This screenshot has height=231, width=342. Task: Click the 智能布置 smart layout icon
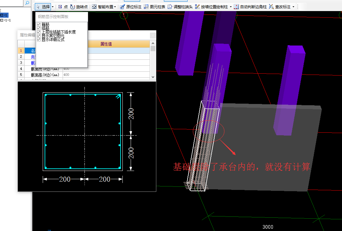[94, 7]
